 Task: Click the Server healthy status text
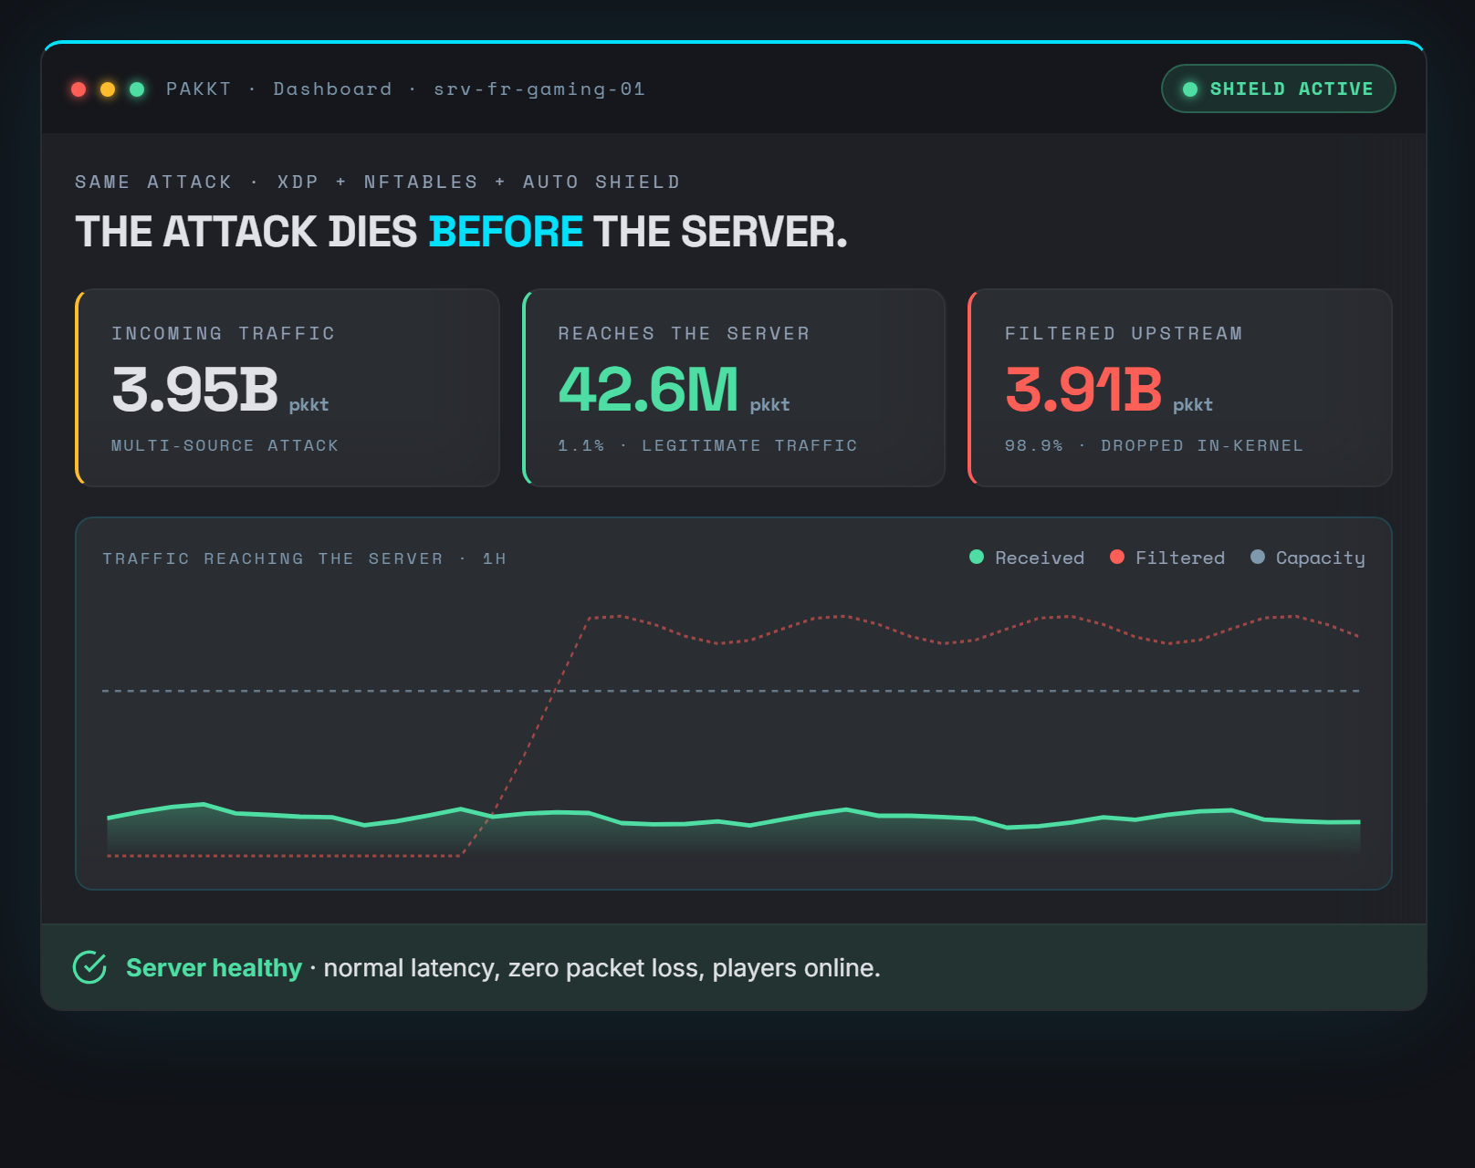214,967
